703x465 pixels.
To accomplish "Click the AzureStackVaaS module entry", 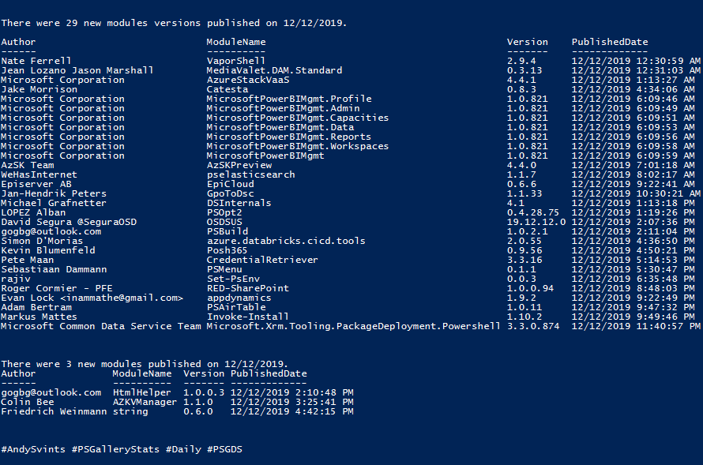I will tap(248, 80).
